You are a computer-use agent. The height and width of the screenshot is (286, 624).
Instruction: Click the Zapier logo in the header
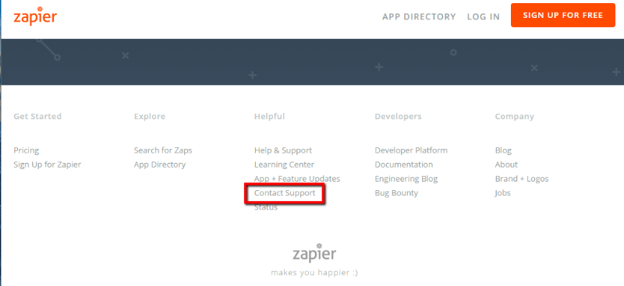[35, 16]
